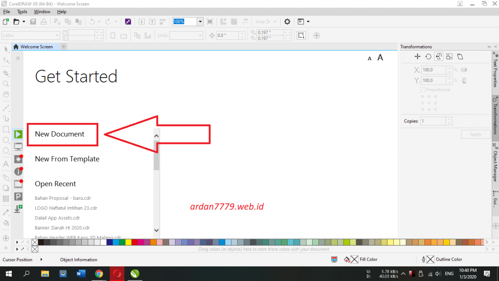Click the Open folder toolbar icon

16,21
